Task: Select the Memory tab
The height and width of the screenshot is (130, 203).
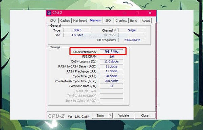Action: click(x=95, y=20)
